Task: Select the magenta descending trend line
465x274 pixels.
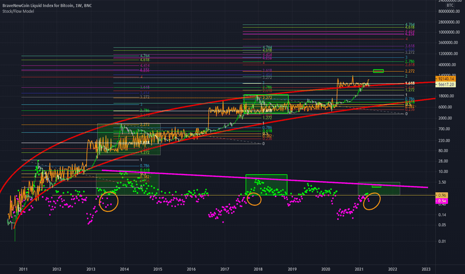Action: pyautogui.click(x=265, y=179)
